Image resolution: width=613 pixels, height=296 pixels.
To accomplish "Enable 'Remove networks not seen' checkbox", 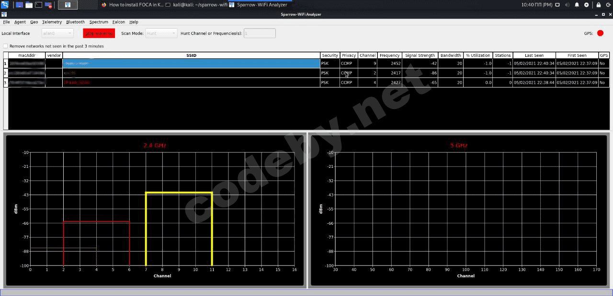I will click(6, 46).
